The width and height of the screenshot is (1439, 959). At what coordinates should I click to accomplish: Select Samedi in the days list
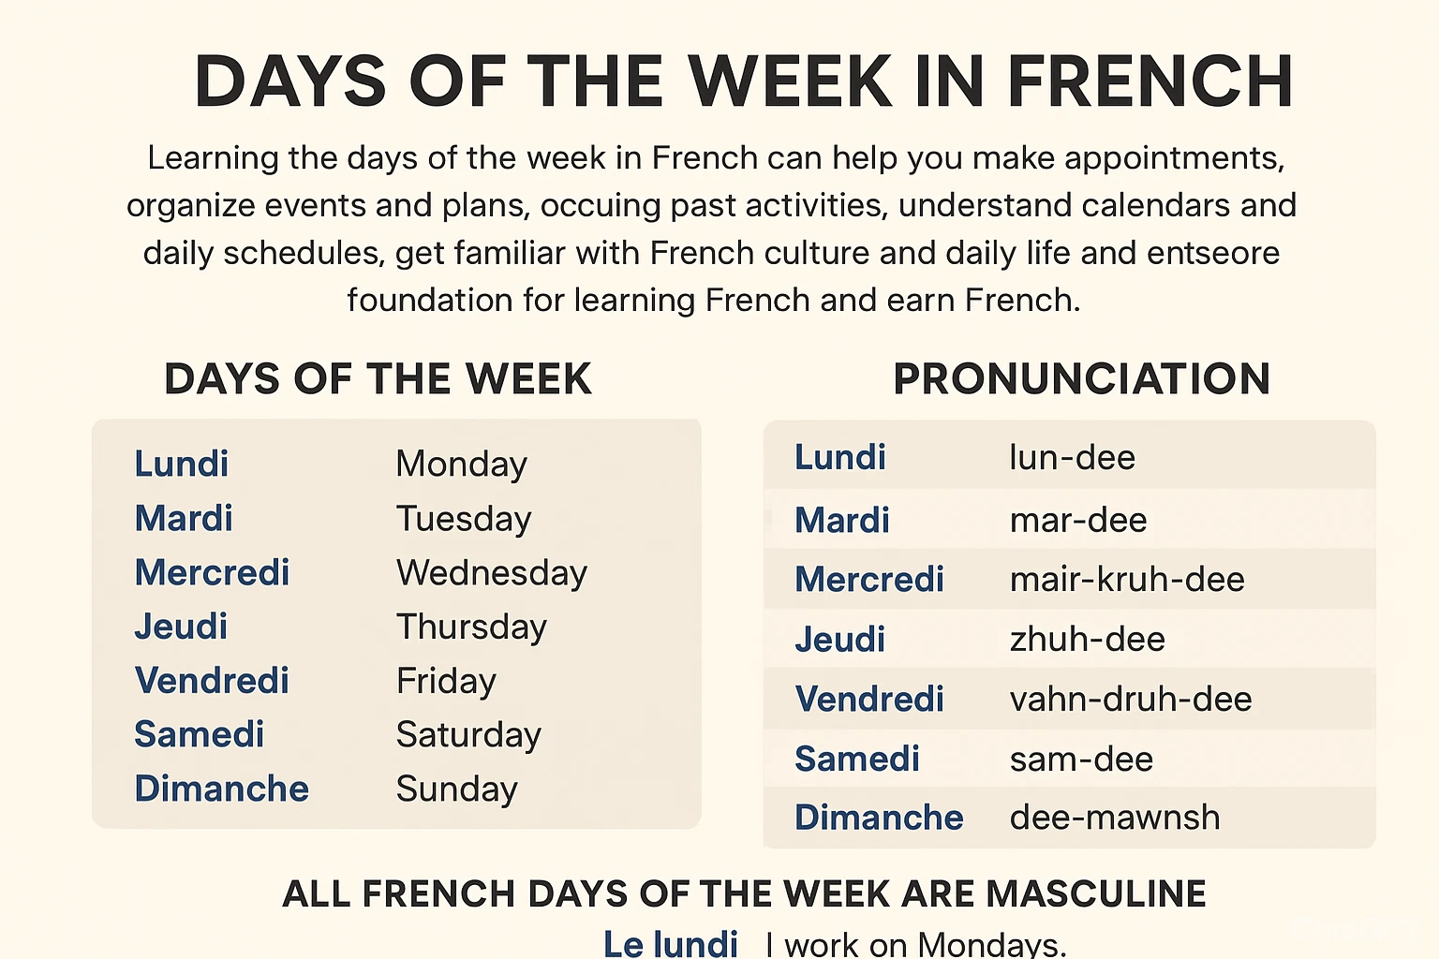pyautogui.click(x=200, y=734)
